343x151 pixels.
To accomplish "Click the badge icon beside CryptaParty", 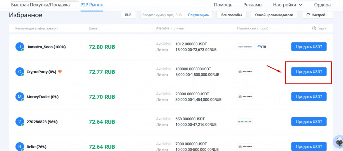I will pos(60,71).
